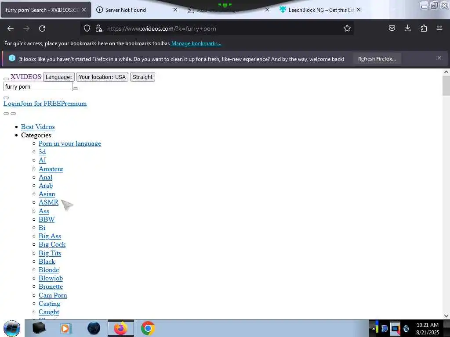Open the Brunette category link

click(51, 286)
